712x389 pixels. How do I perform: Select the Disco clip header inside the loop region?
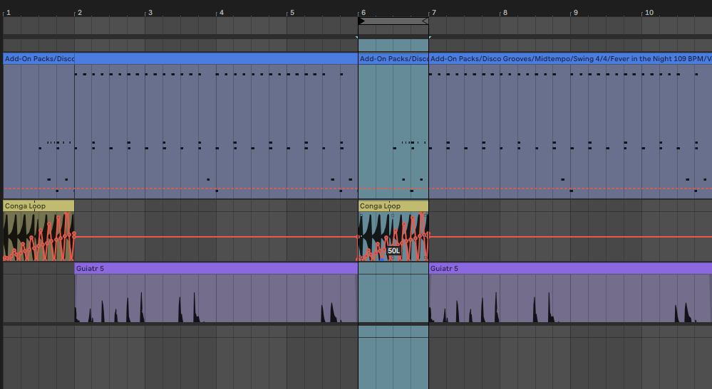393,58
